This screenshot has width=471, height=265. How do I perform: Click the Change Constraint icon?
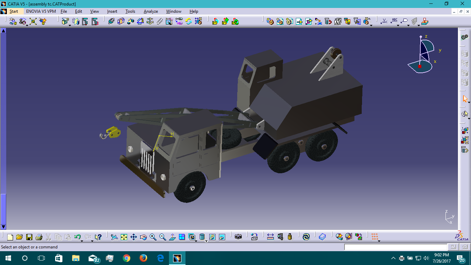click(x=189, y=21)
